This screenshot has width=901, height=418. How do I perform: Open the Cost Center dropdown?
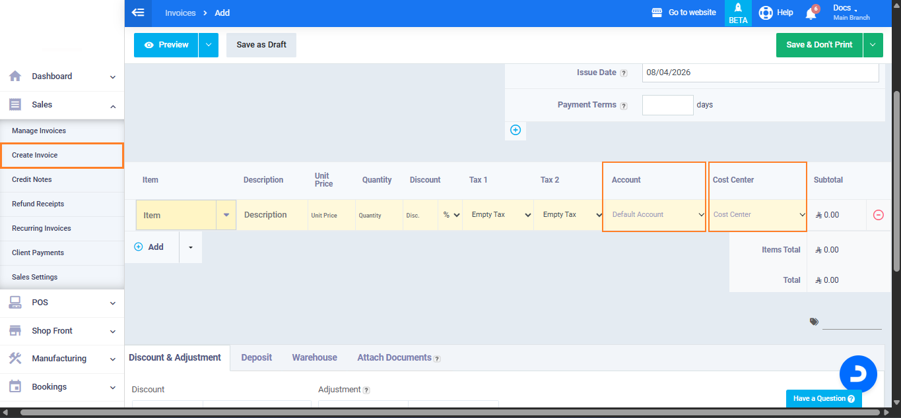point(758,215)
